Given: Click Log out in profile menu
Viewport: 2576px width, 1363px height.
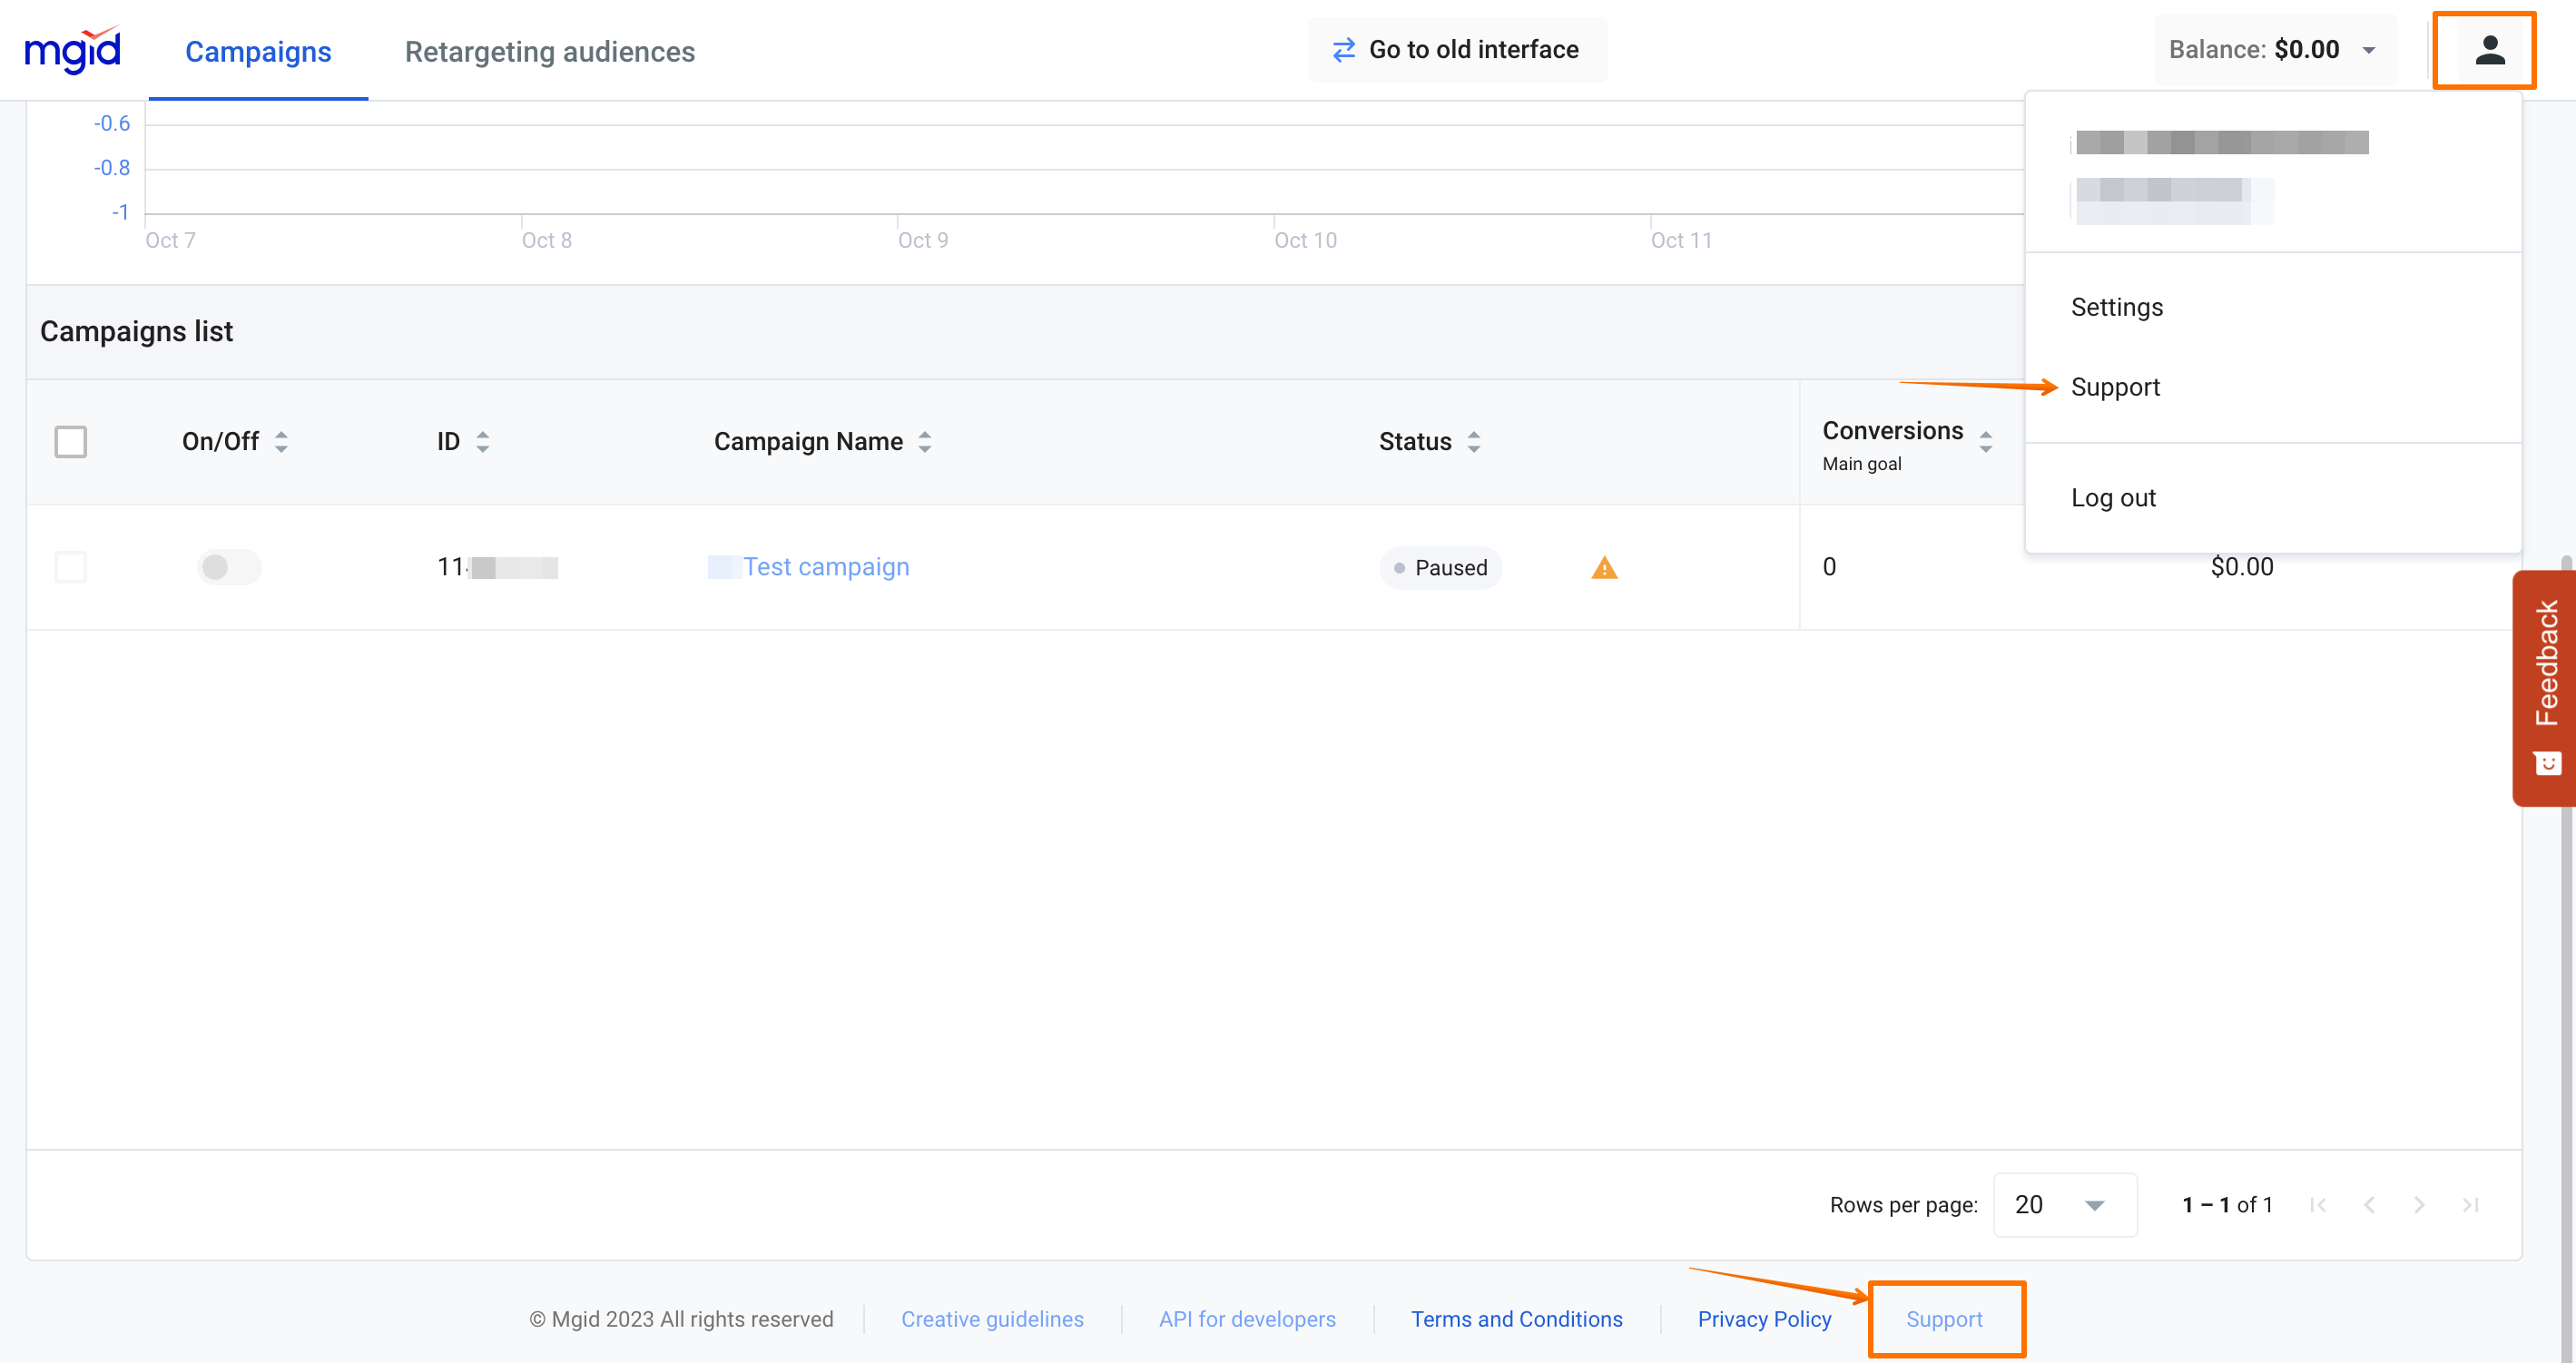Looking at the screenshot, I should coord(2112,498).
